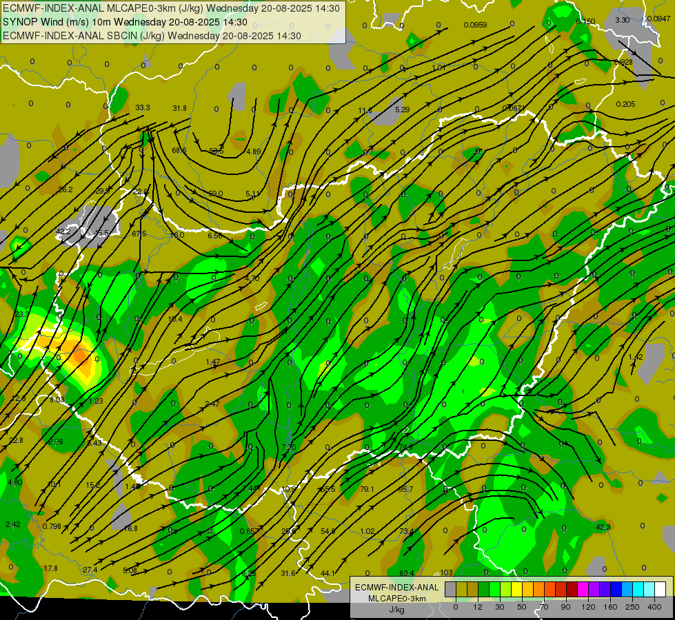Click the SYNOP Wind 10m title line

[x=125, y=22]
